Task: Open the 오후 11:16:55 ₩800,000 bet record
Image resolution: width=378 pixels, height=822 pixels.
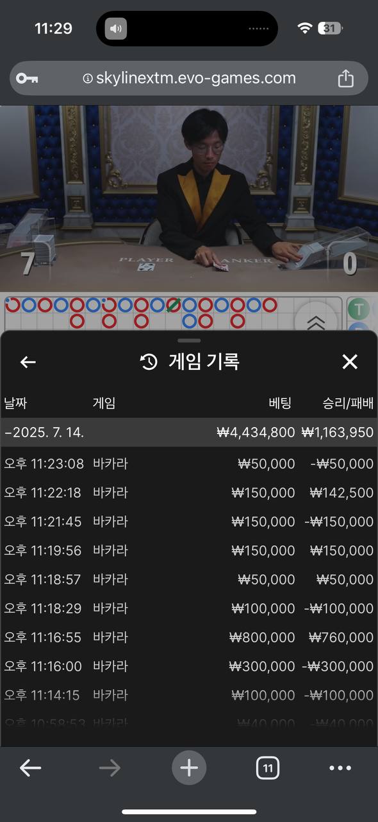Action: [189, 637]
